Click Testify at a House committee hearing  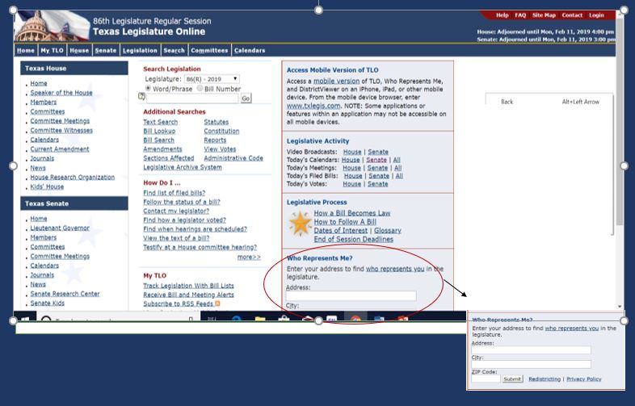[x=200, y=247]
